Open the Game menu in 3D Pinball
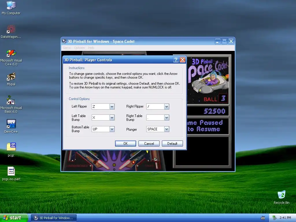This screenshot has height=222, width=296. tap(67, 48)
